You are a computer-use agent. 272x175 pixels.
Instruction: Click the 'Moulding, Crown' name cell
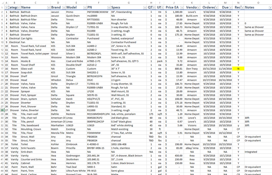click(36, 129)
